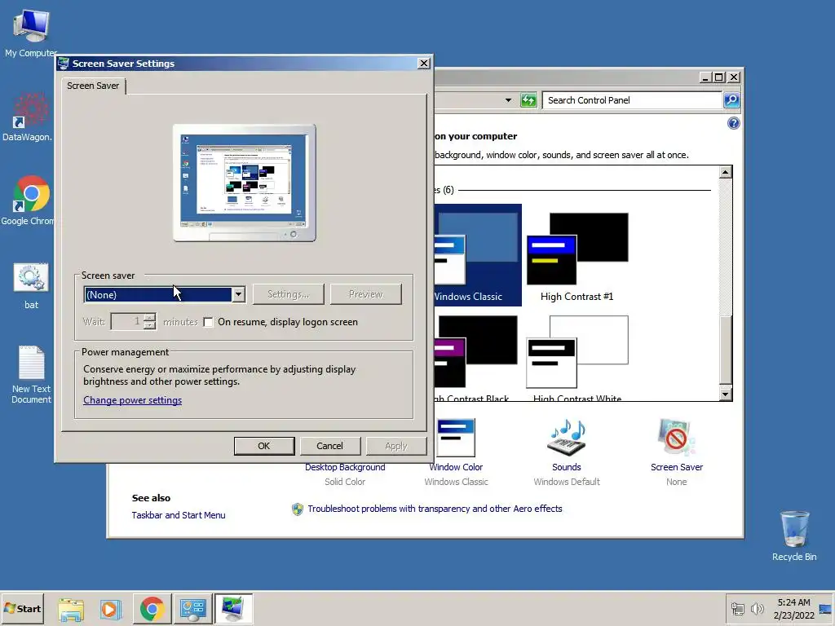Click the greyed-out Apply button
The width and height of the screenshot is (835, 626).
tap(396, 446)
